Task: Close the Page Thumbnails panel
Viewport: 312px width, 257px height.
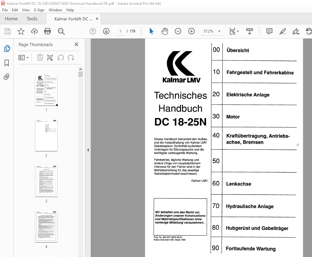Action: pos(76,44)
